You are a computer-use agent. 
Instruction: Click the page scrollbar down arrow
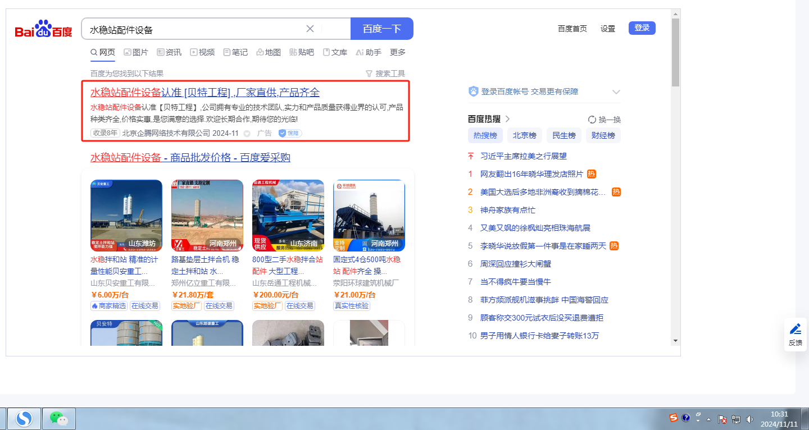[675, 341]
